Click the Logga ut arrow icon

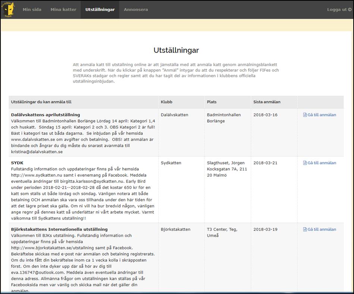coord(350,9)
